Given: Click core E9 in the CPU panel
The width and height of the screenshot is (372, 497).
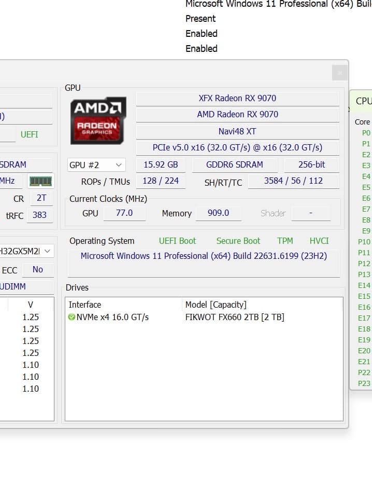Looking at the screenshot, I should pos(366,231).
